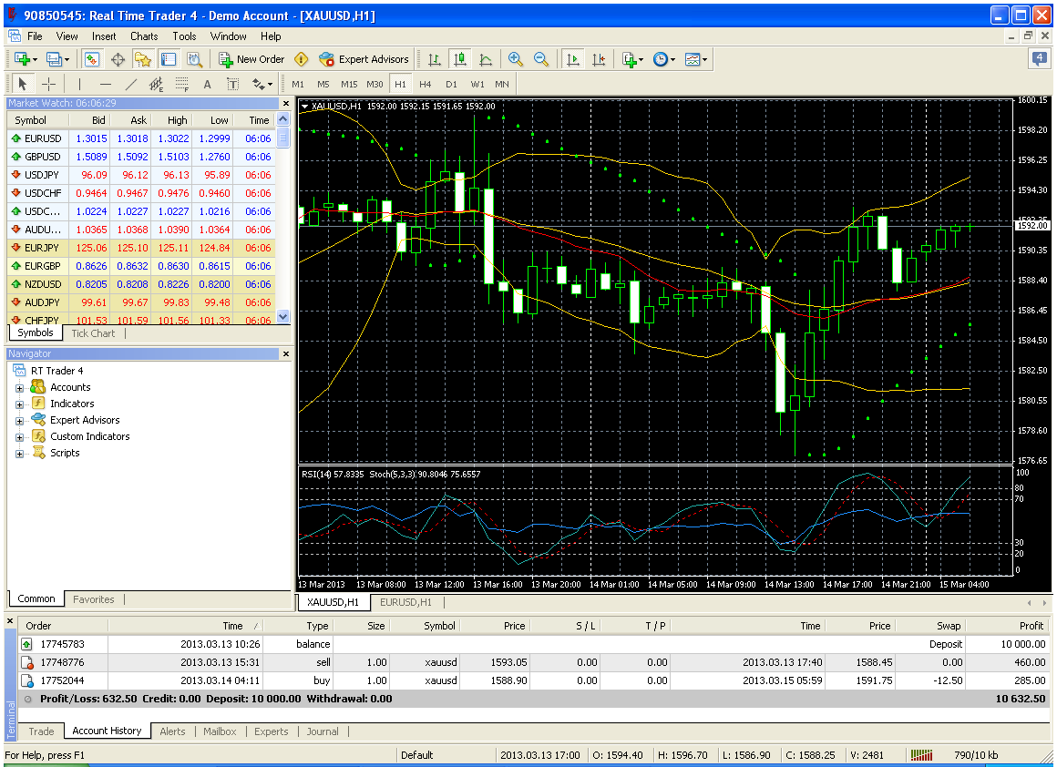Pick the vertical line drawing tool
This screenshot has height=767, width=1057.
click(79, 84)
